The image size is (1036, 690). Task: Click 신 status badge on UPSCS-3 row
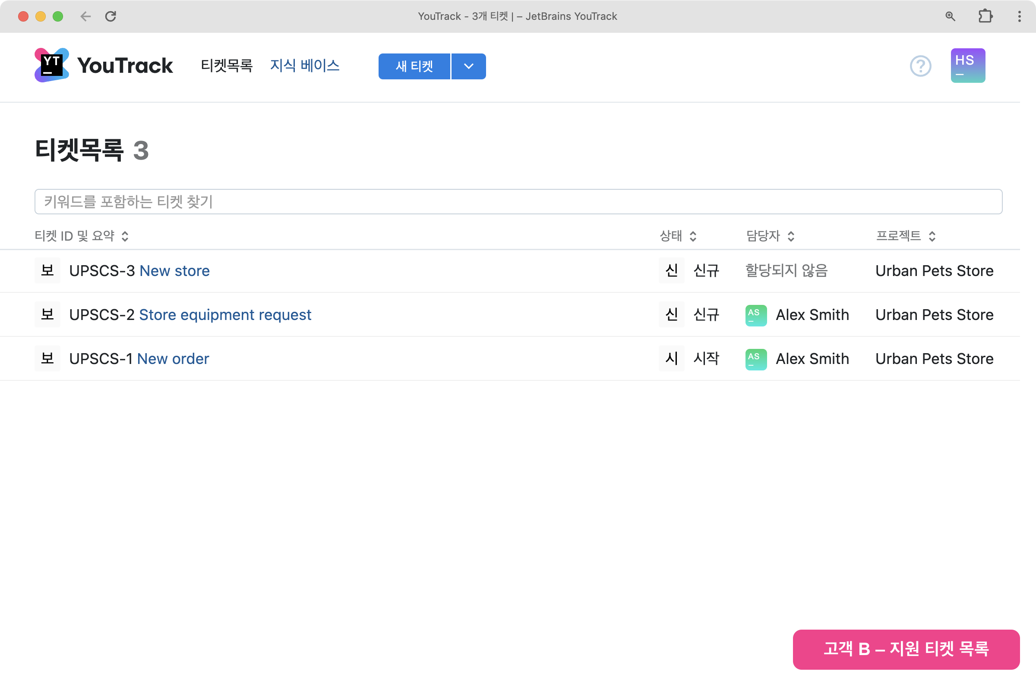671,271
